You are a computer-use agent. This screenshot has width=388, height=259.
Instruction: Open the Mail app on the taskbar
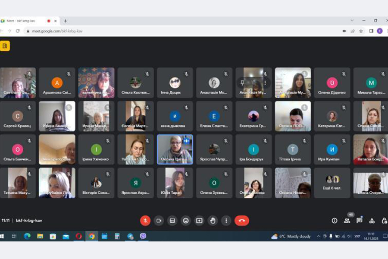[x=66, y=236]
